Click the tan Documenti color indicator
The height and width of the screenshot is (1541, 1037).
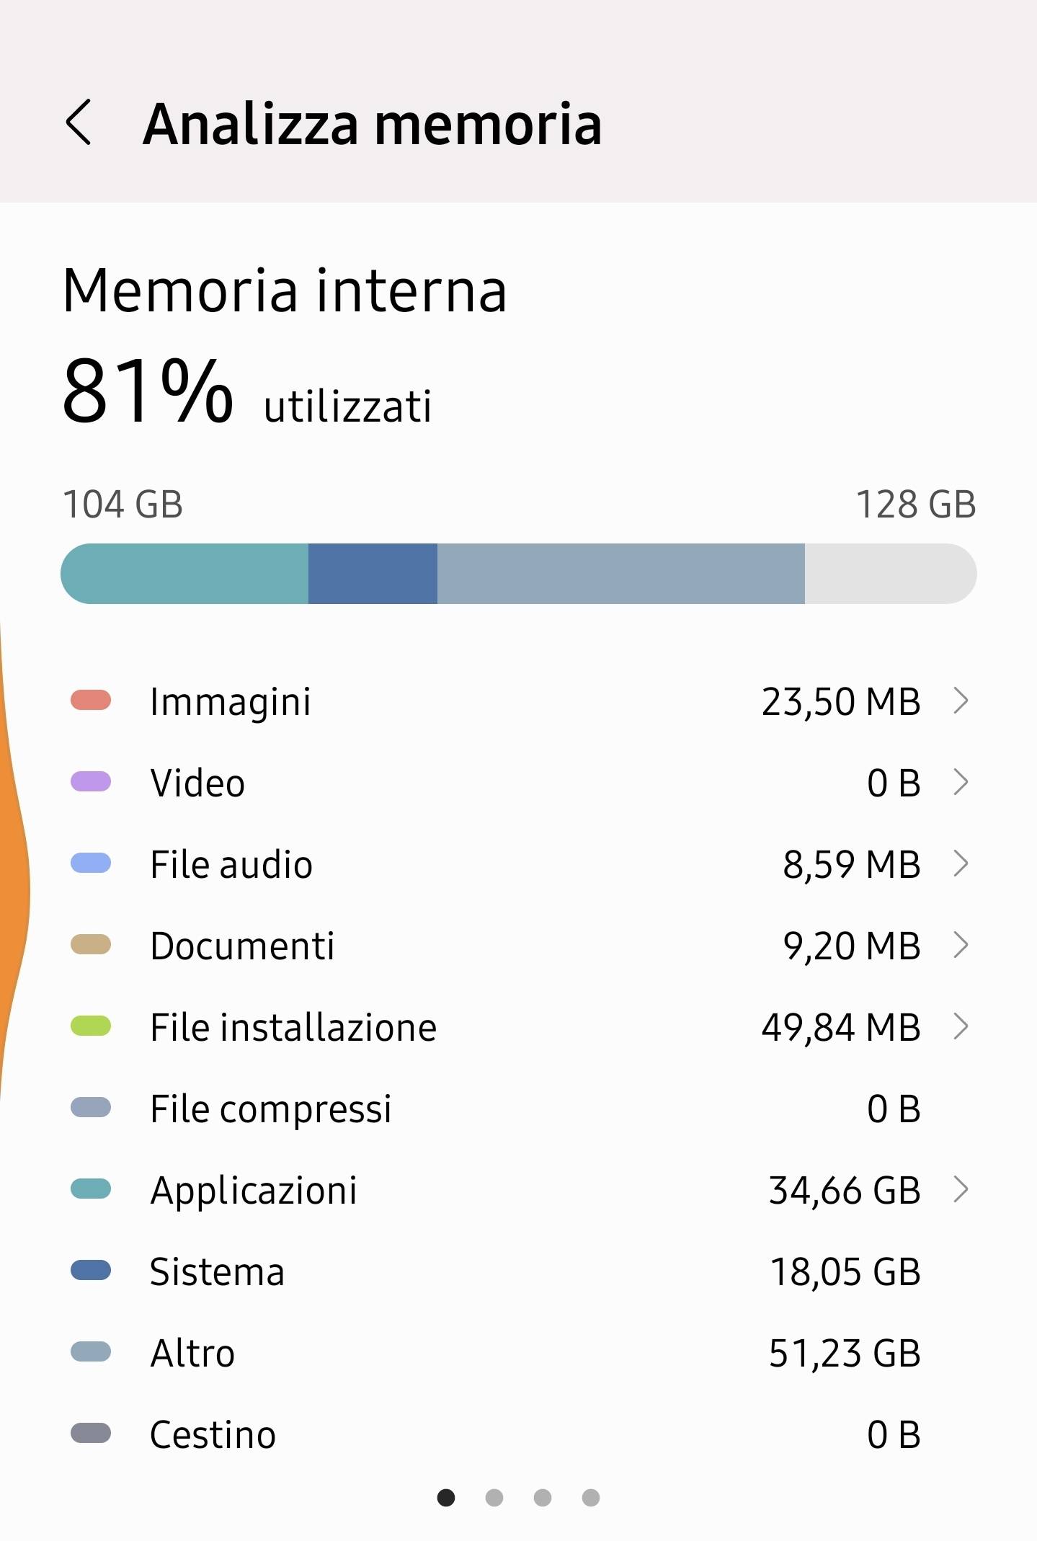[x=91, y=945]
